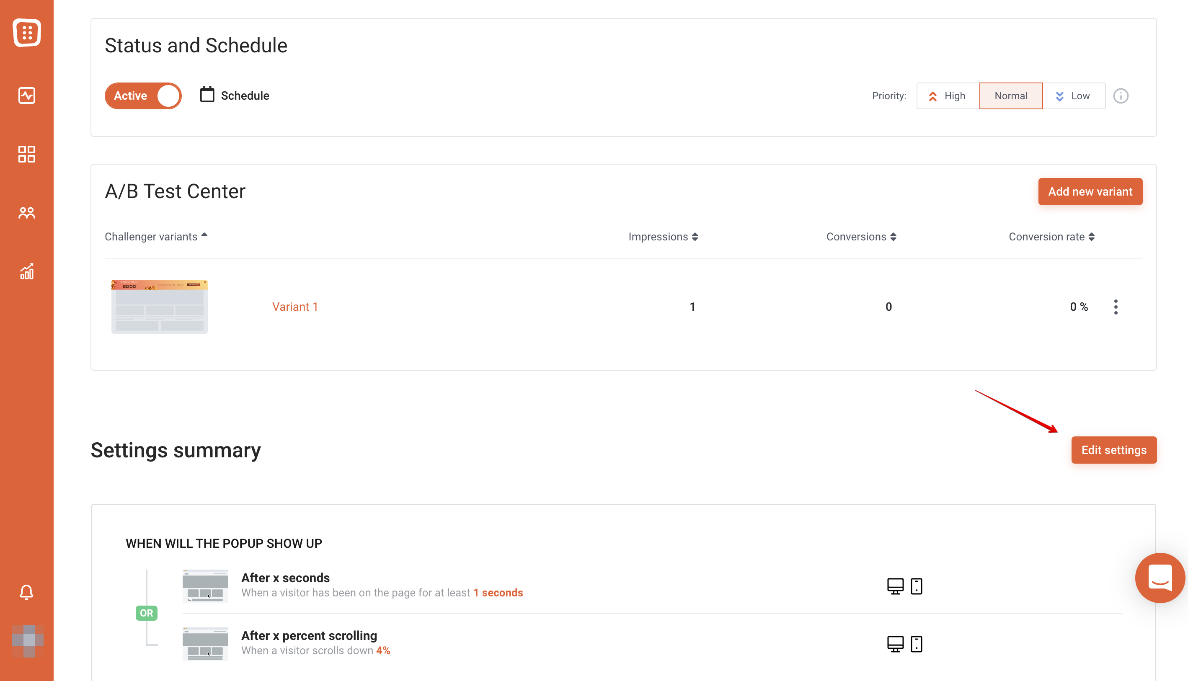Viewport: 1188px width, 681px height.
Task: Click the Schedule calendar option
Action: [x=235, y=95]
